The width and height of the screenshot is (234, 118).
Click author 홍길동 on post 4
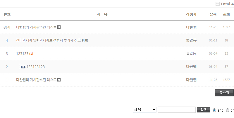(x=191, y=40)
